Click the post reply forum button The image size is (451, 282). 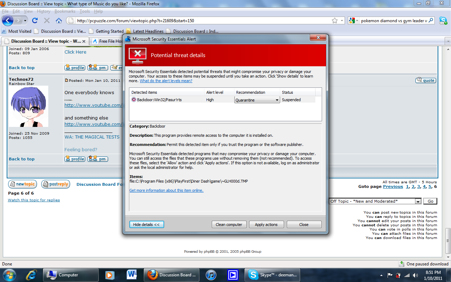point(56,184)
